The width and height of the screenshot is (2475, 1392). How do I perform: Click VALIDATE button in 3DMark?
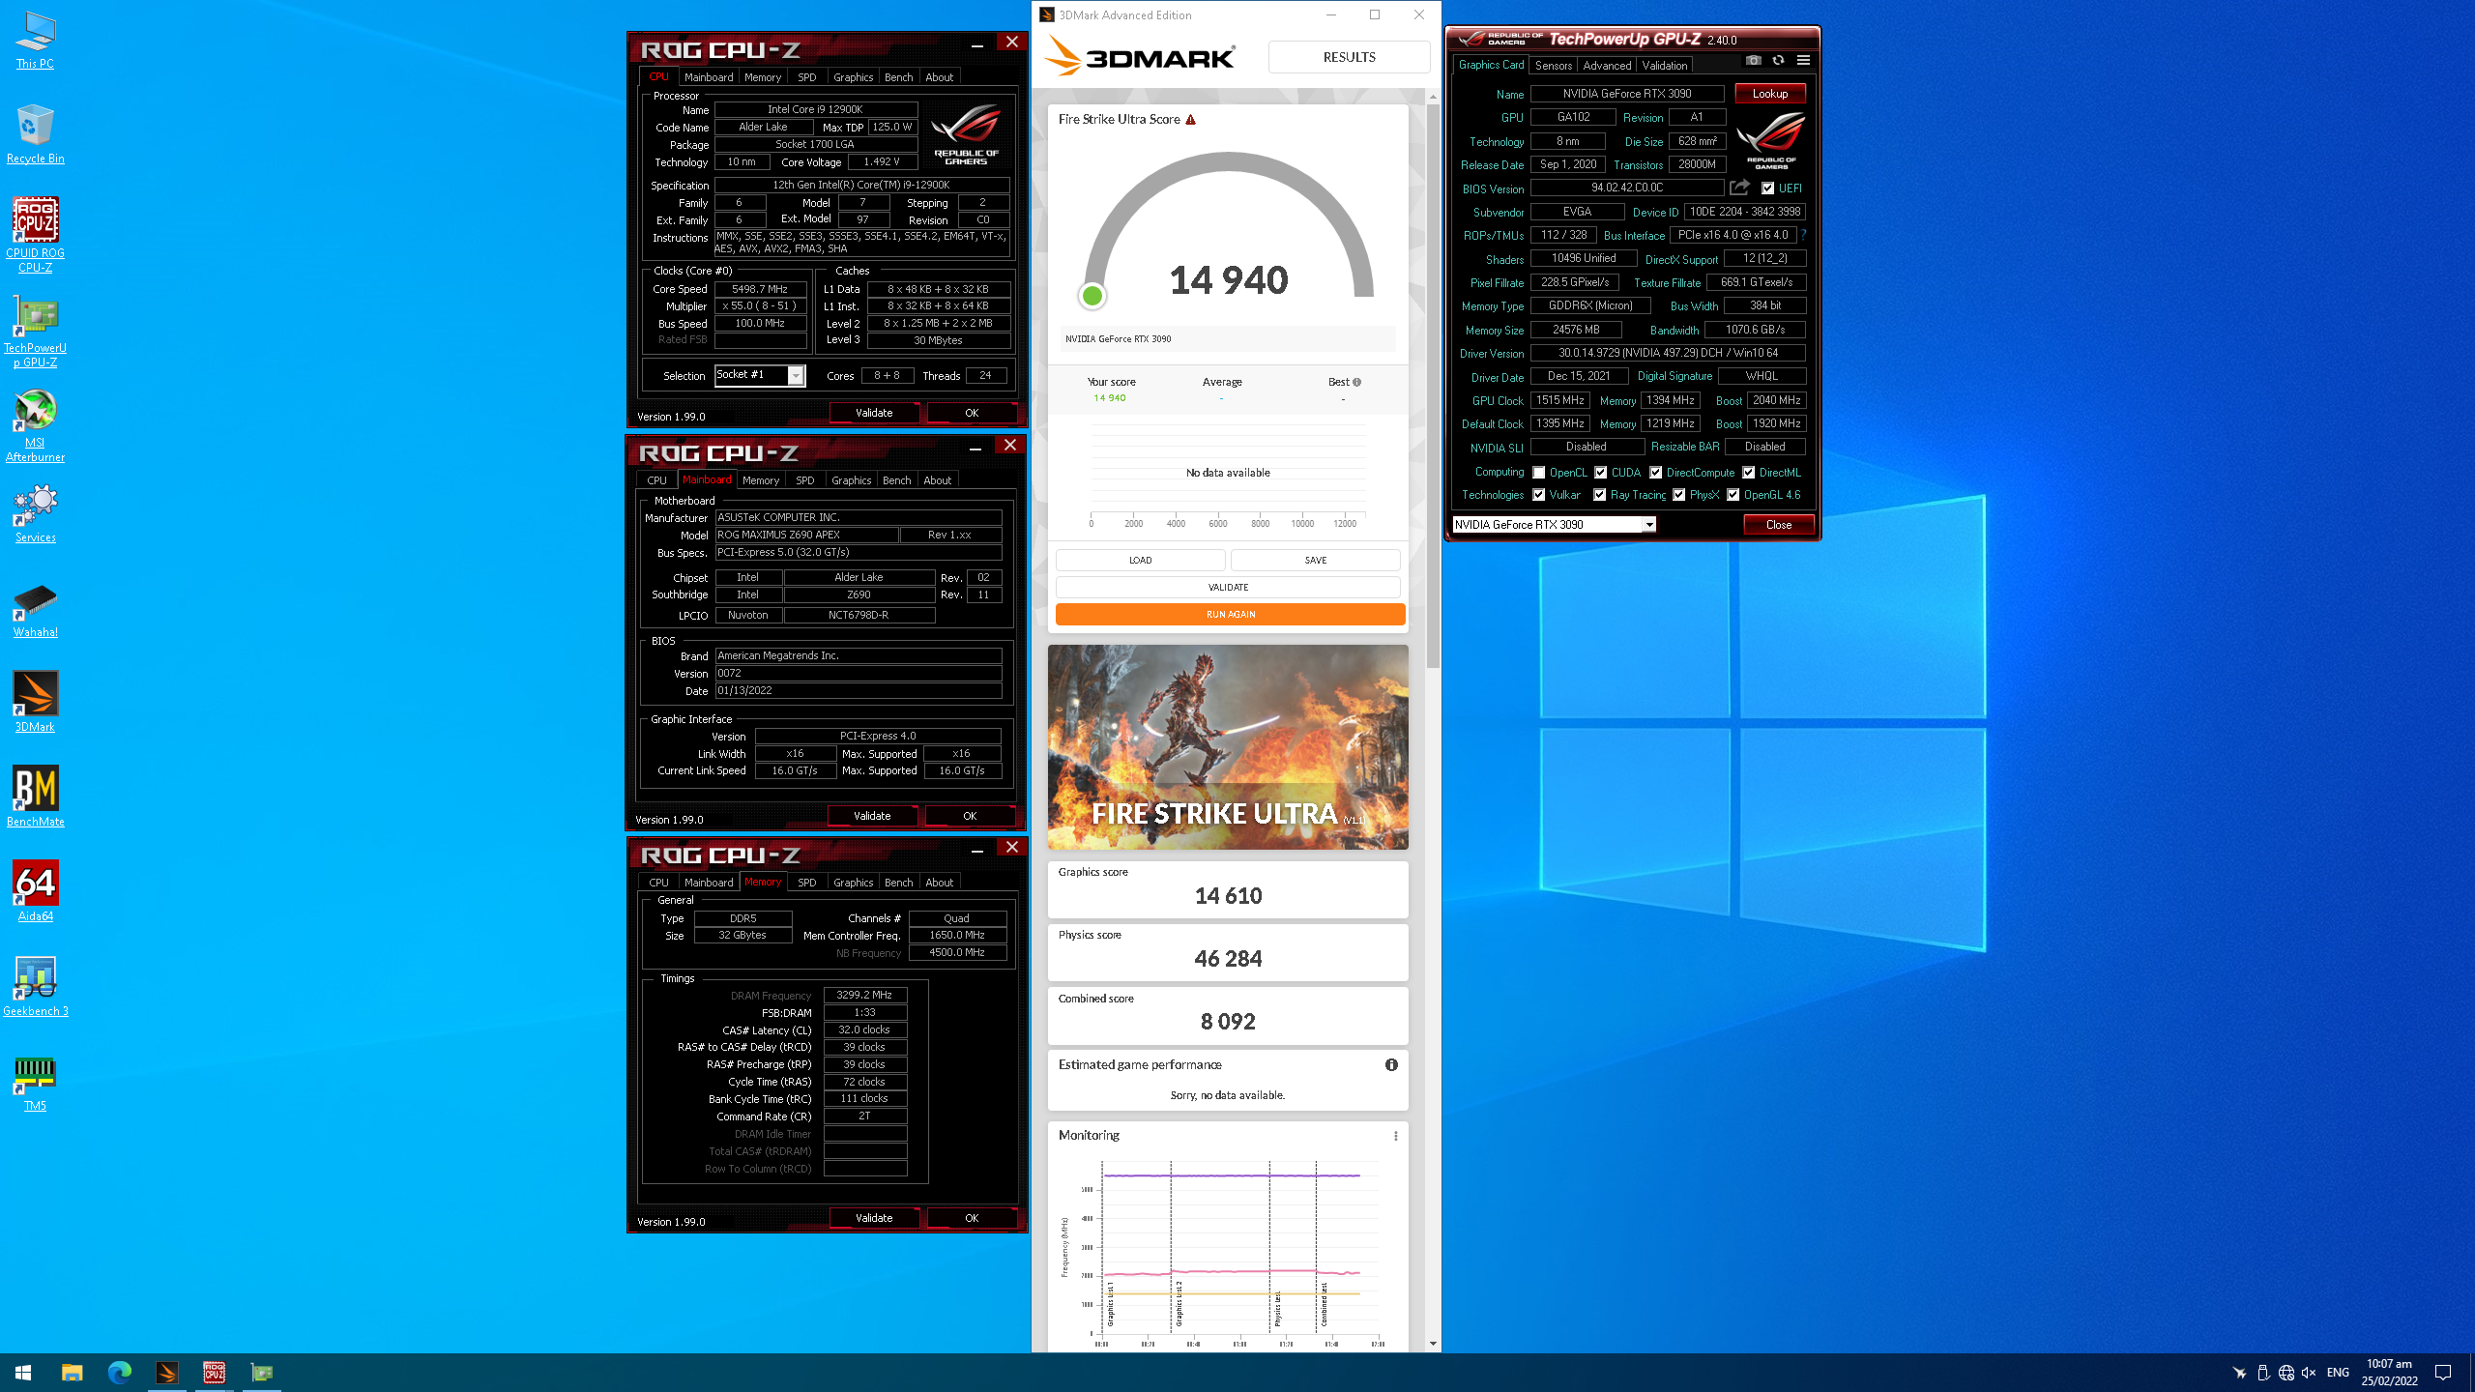[1228, 587]
